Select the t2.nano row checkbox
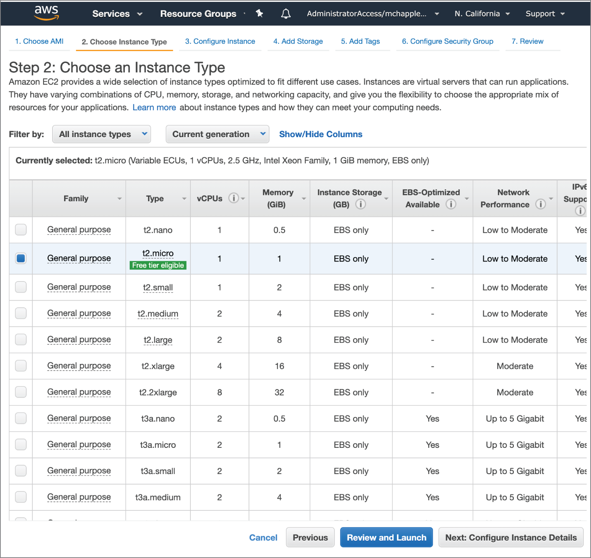Viewport: 591px width, 558px height. click(21, 229)
